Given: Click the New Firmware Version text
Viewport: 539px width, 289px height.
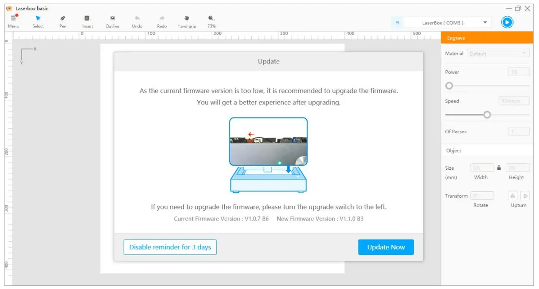Looking at the screenshot, I should coord(320,219).
